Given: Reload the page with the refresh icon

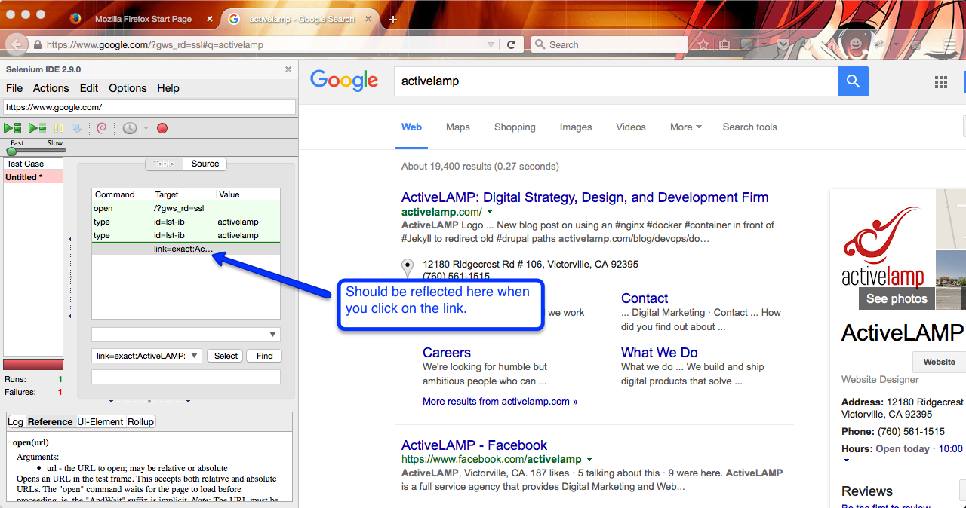Looking at the screenshot, I should [511, 44].
